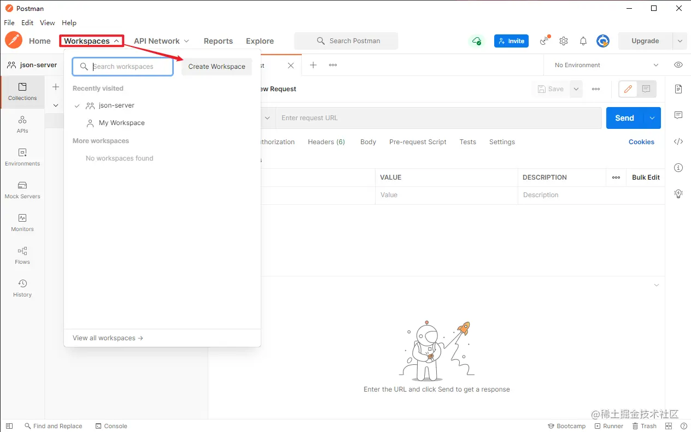Switch to the edit pencil mode
691x432 pixels.
[628, 89]
